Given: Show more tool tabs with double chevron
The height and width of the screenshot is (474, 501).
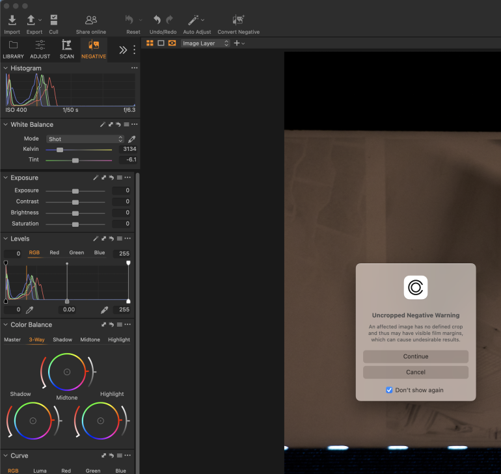Looking at the screenshot, I should click(x=123, y=50).
